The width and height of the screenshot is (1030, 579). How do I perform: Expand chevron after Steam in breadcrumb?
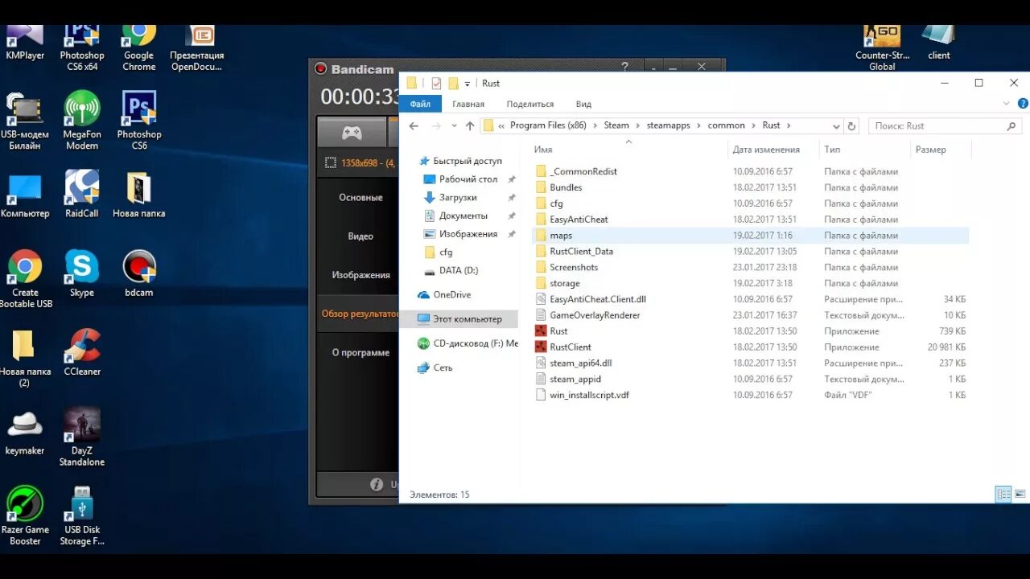tap(638, 126)
